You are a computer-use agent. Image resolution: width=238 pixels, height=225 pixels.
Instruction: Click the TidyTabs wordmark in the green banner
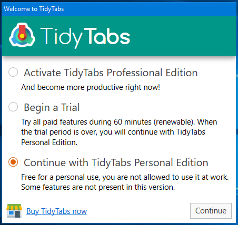tap(85, 38)
